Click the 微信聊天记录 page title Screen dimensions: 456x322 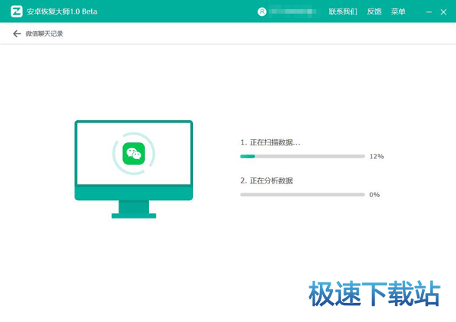click(44, 33)
